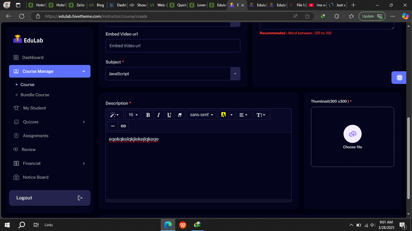Open the floating AI assistant button
The height and width of the screenshot is (231, 412).
click(399, 78)
